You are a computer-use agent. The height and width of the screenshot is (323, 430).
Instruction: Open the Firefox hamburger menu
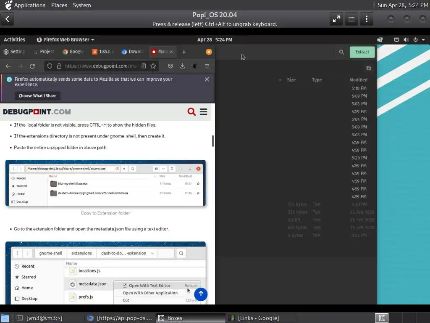pyautogui.click(x=207, y=66)
